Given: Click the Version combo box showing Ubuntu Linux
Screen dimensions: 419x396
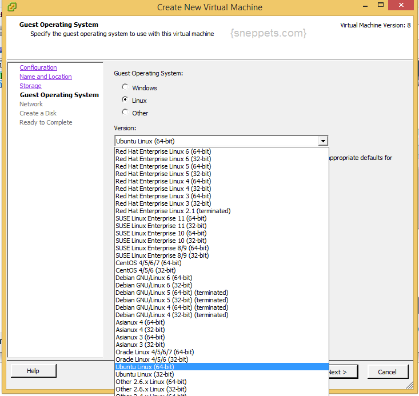Looking at the screenshot, I should (221, 141).
